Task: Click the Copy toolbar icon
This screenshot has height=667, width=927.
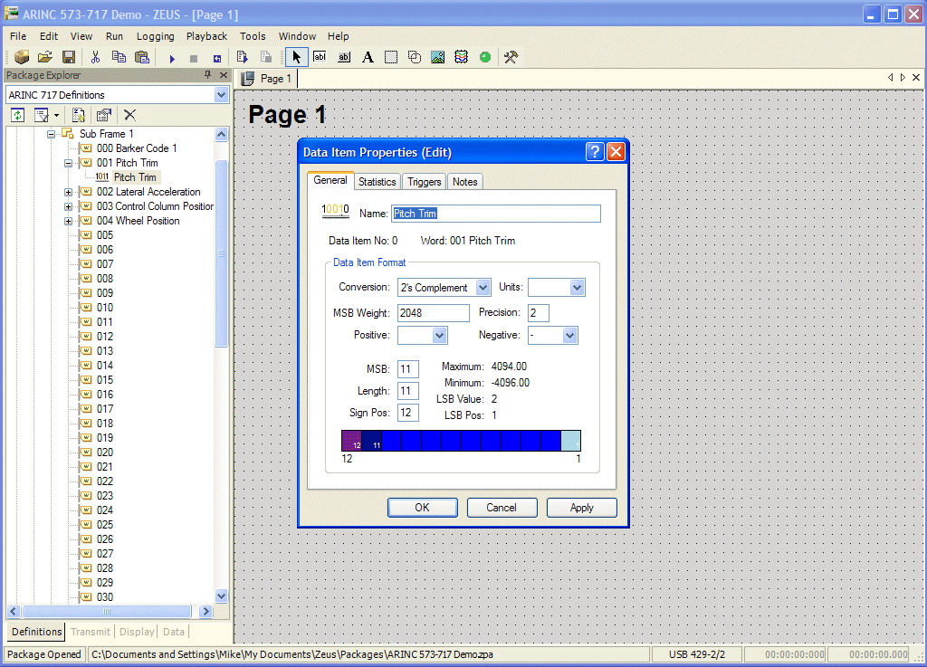Action: 119,57
